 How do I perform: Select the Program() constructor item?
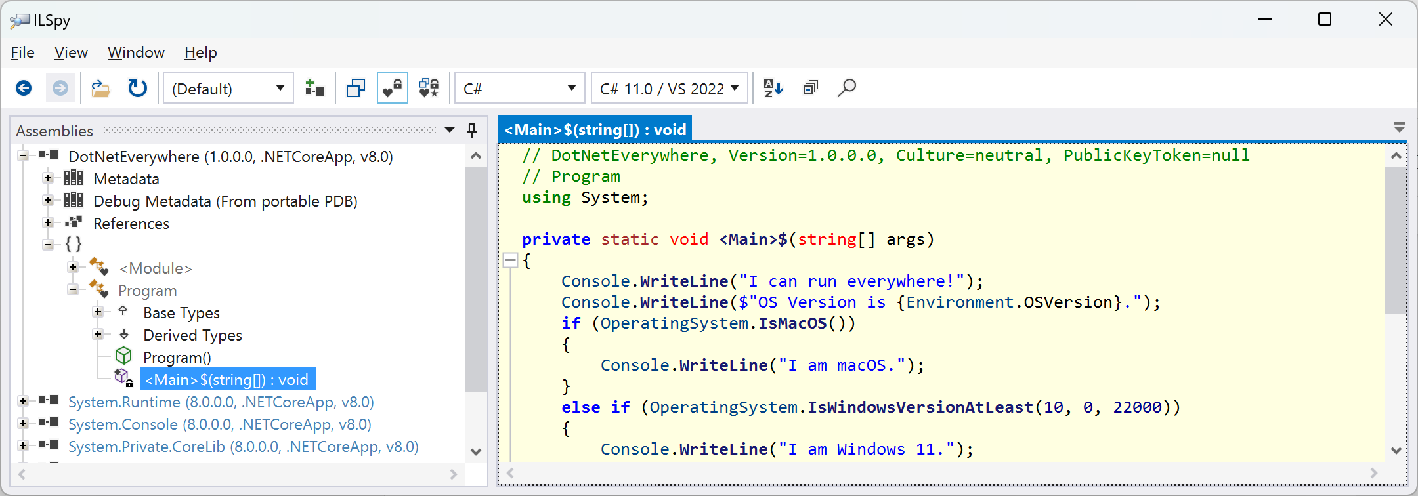click(x=177, y=358)
